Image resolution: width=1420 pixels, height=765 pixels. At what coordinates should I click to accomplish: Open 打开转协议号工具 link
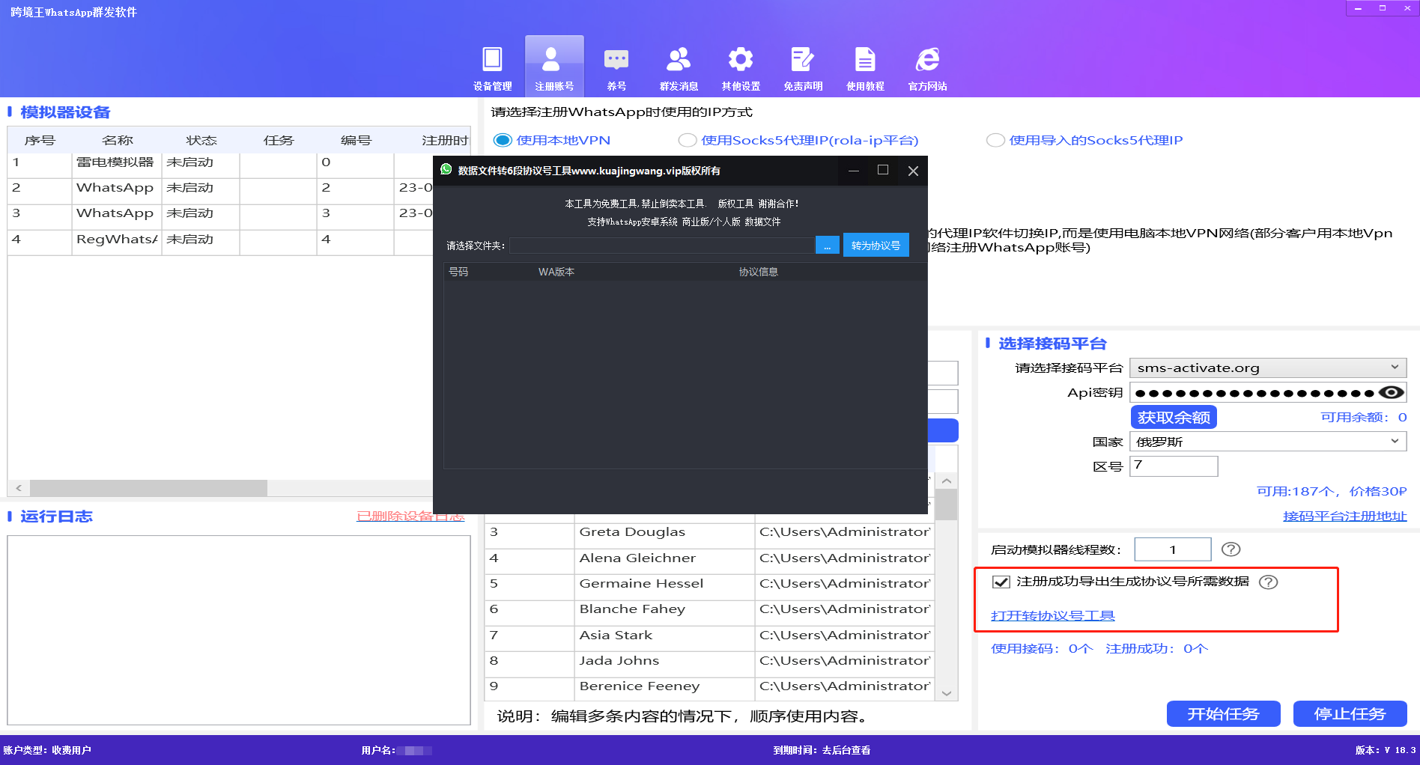[1052, 615]
